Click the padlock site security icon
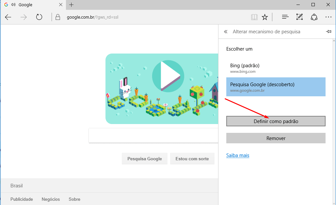This screenshot has width=336, height=205. 58,17
